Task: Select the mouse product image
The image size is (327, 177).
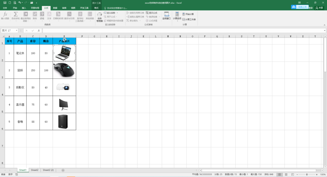Action: [x=64, y=70]
